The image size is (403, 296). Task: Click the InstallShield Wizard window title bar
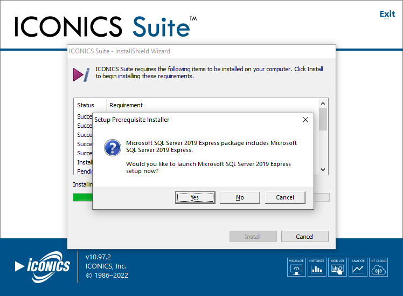[202, 51]
